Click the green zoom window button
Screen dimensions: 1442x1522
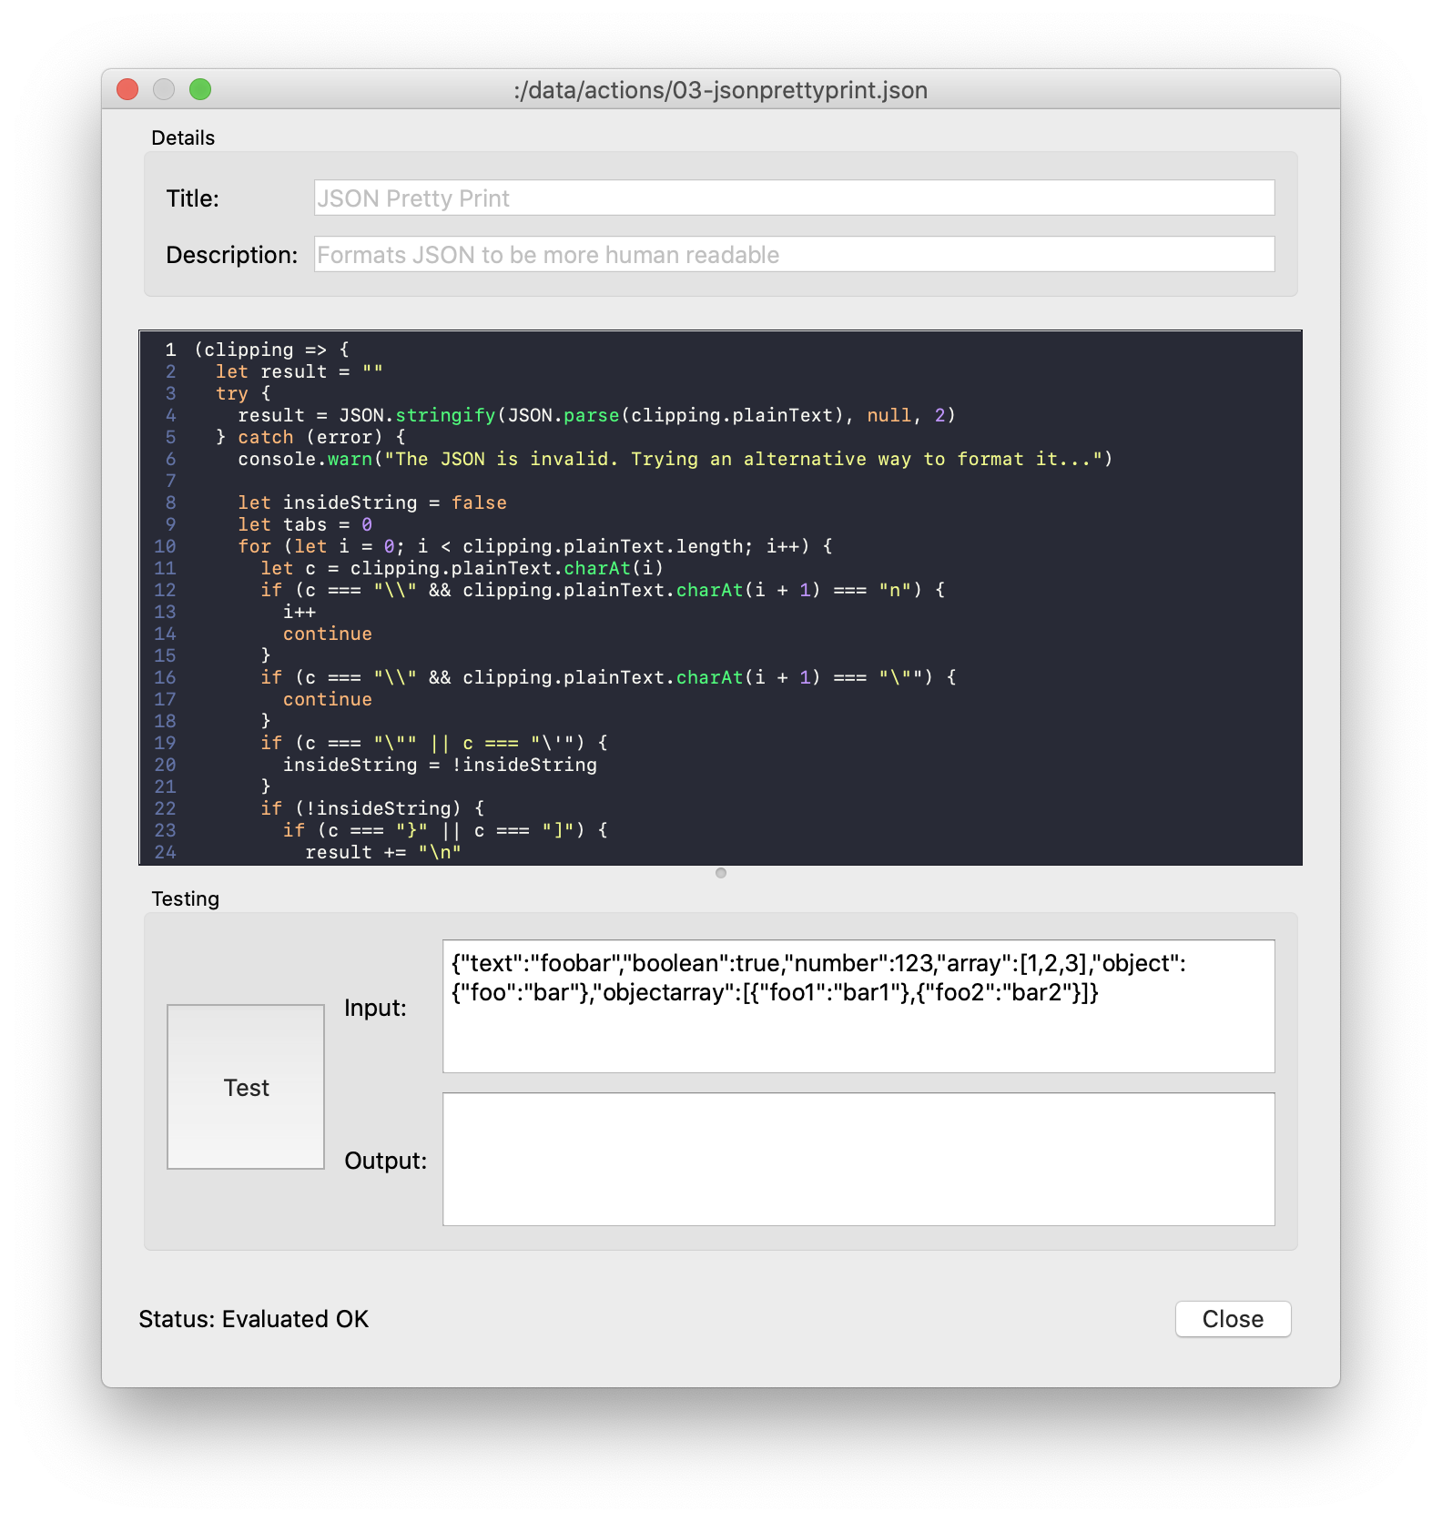(200, 89)
